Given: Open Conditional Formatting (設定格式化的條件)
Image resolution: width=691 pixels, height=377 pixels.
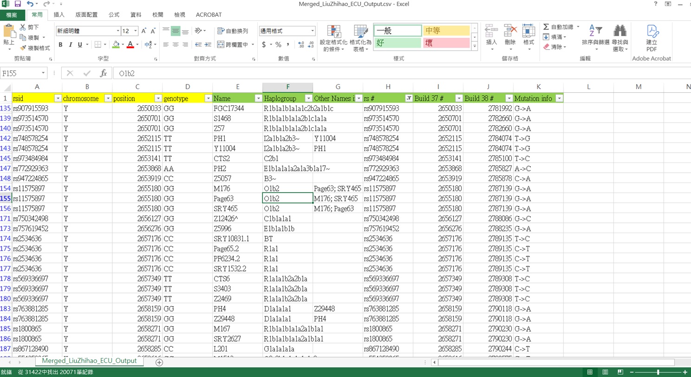Looking at the screenshot, I should point(333,39).
